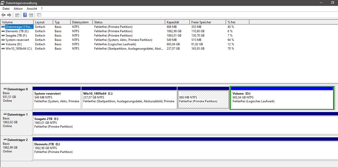Image resolution: width=338 pixels, height=167 pixels.
Task: Click the 931,51 GB size under Datenträger 0
Action: (x=9, y=97)
